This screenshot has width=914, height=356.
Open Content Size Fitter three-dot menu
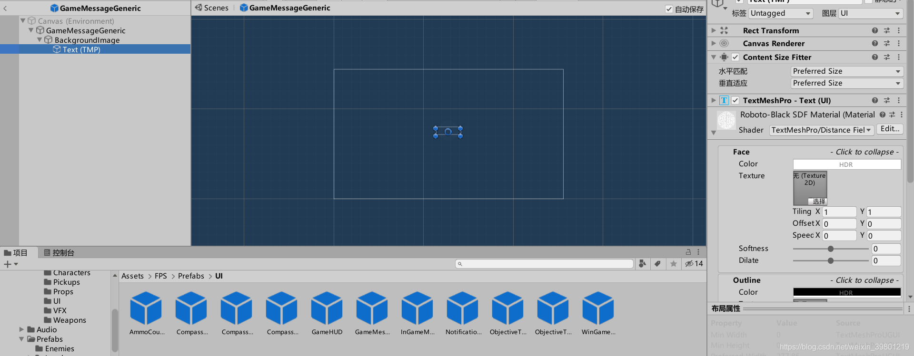click(x=899, y=57)
